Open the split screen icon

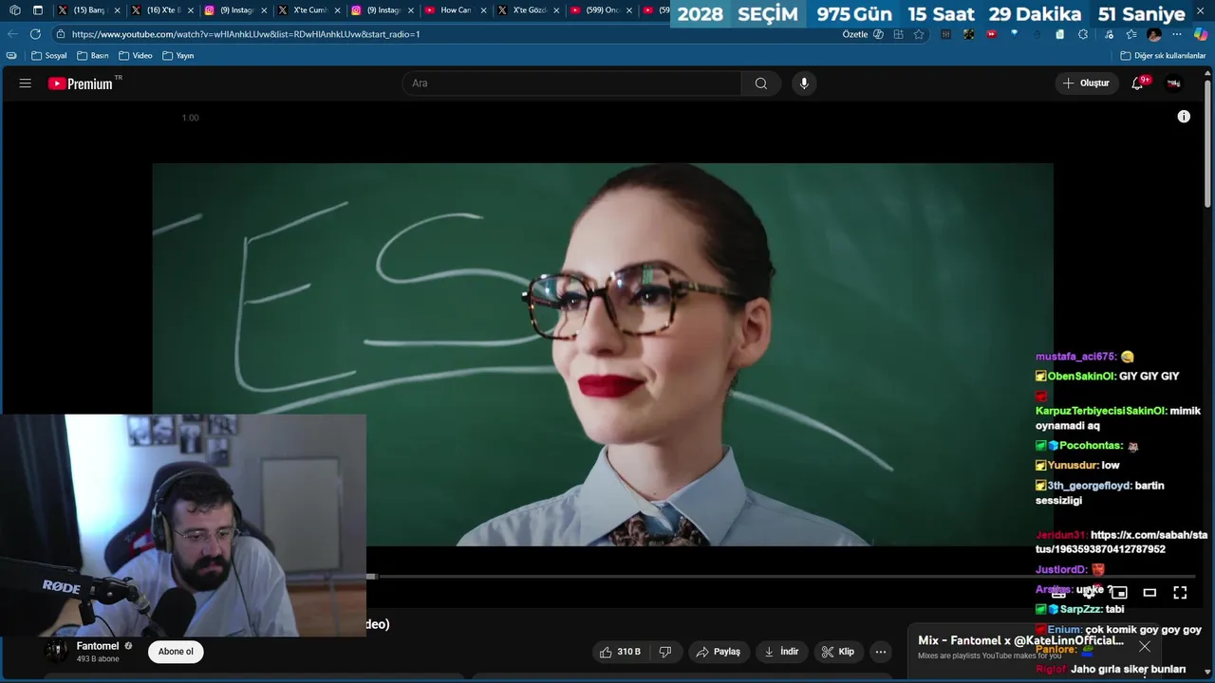click(x=898, y=34)
